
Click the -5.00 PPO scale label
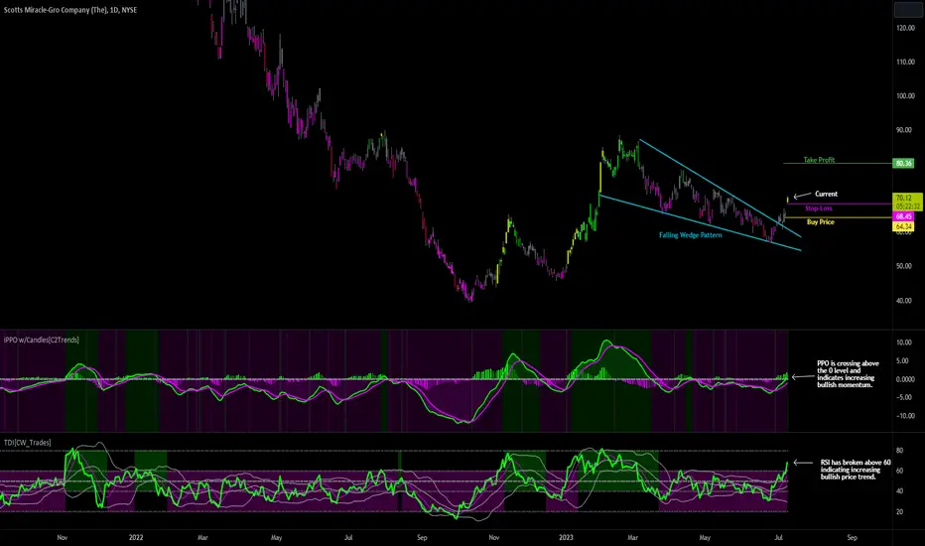[x=904, y=397]
